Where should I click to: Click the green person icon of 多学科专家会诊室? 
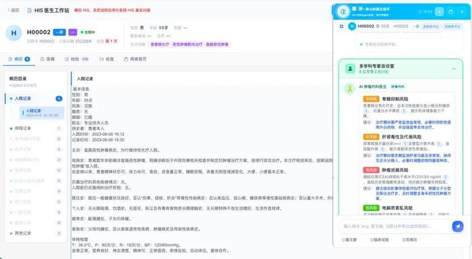tap(350, 69)
